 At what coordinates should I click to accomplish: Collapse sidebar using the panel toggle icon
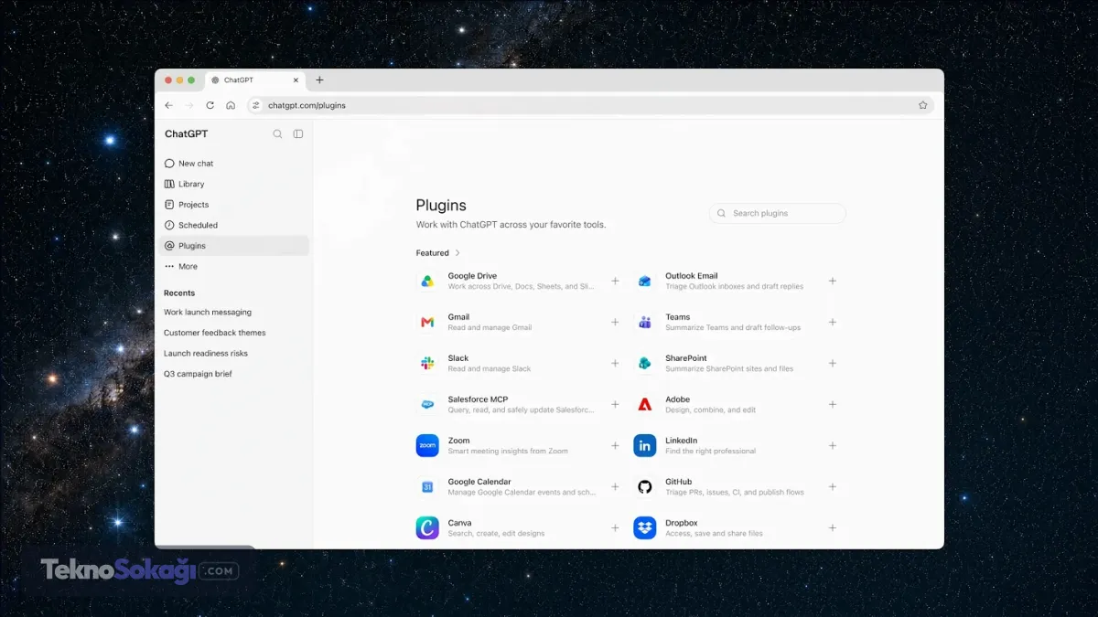298,133
